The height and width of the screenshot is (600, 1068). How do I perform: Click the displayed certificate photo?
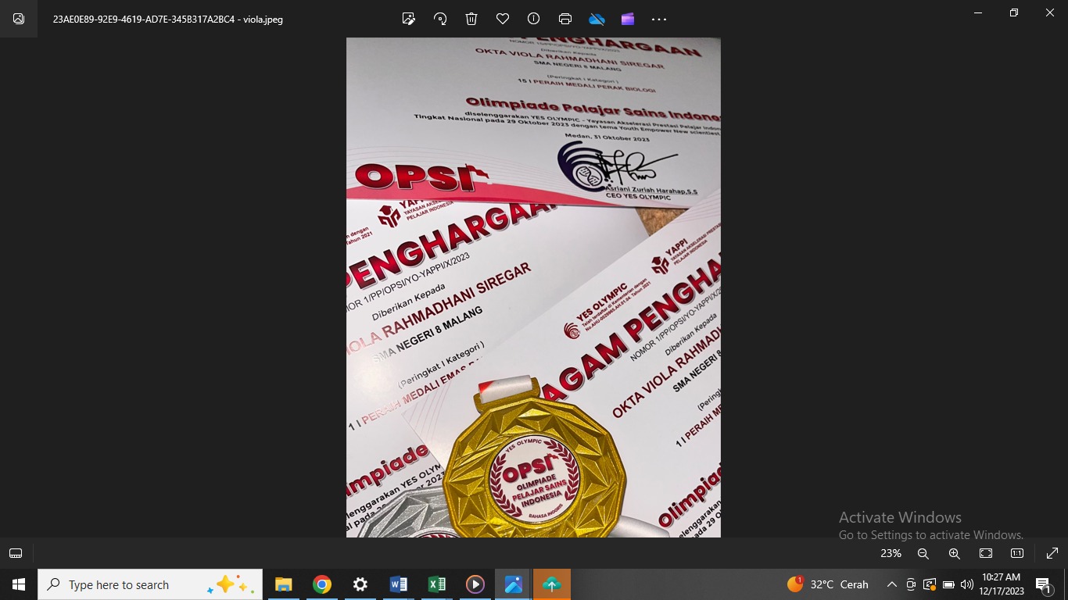pos(533,287)
